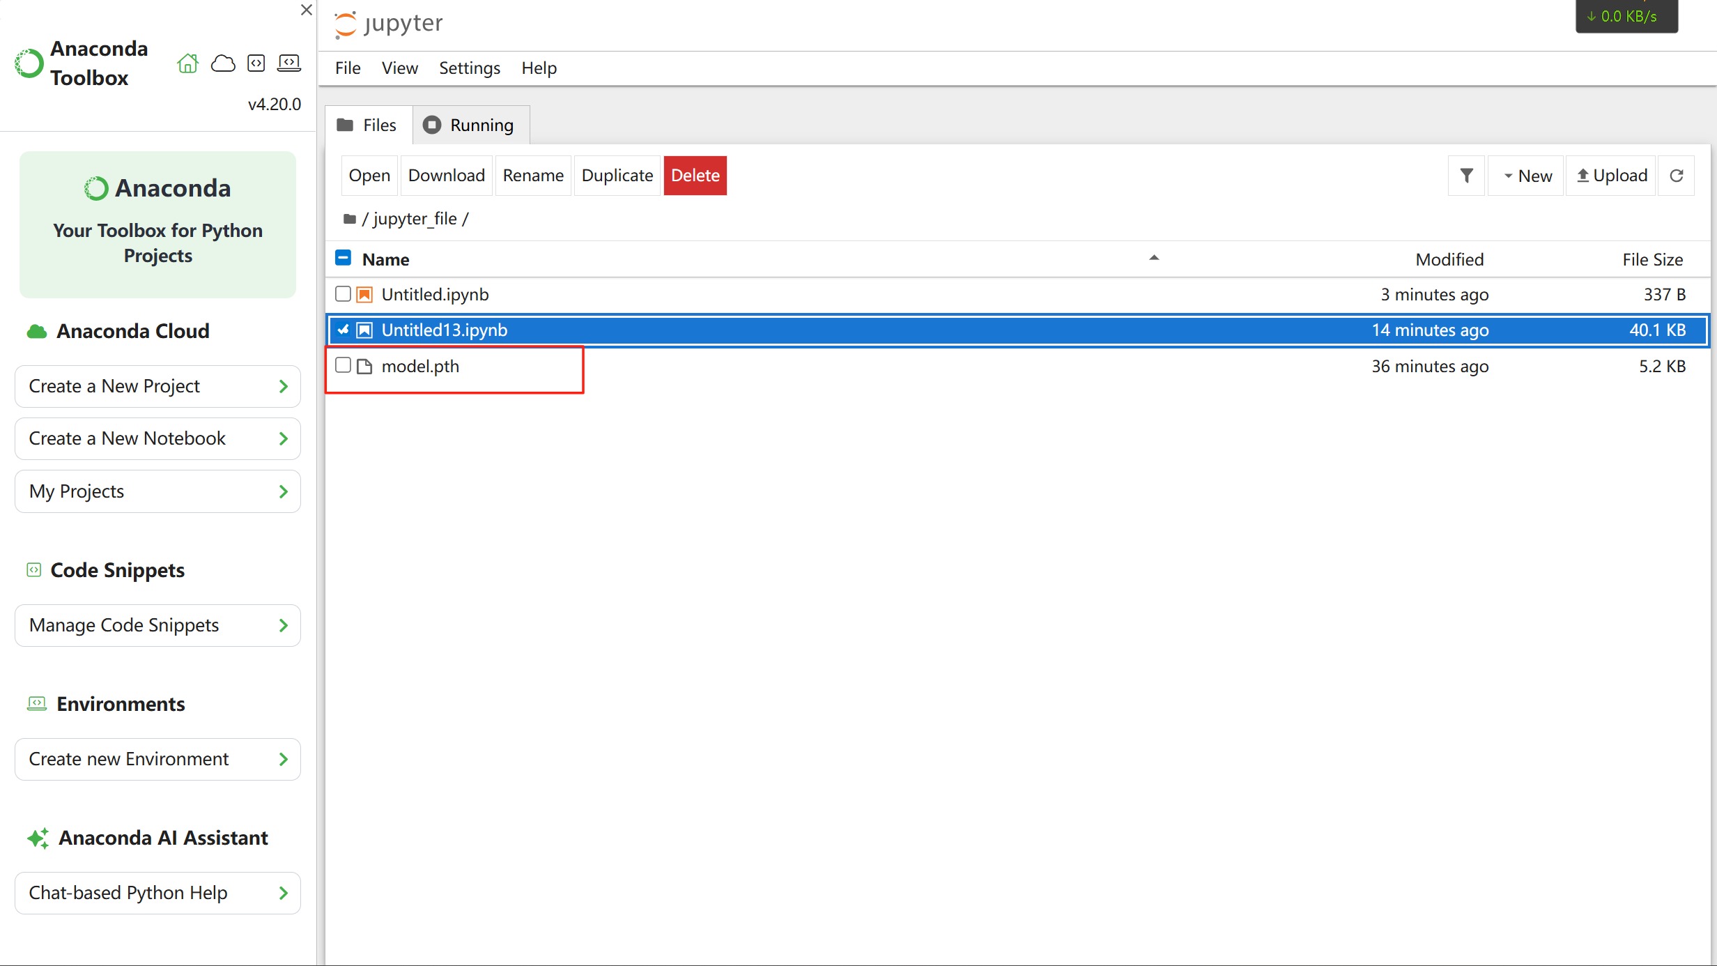Refresh the file list with reload icon
The image size is (1717, 966).
1676,176
